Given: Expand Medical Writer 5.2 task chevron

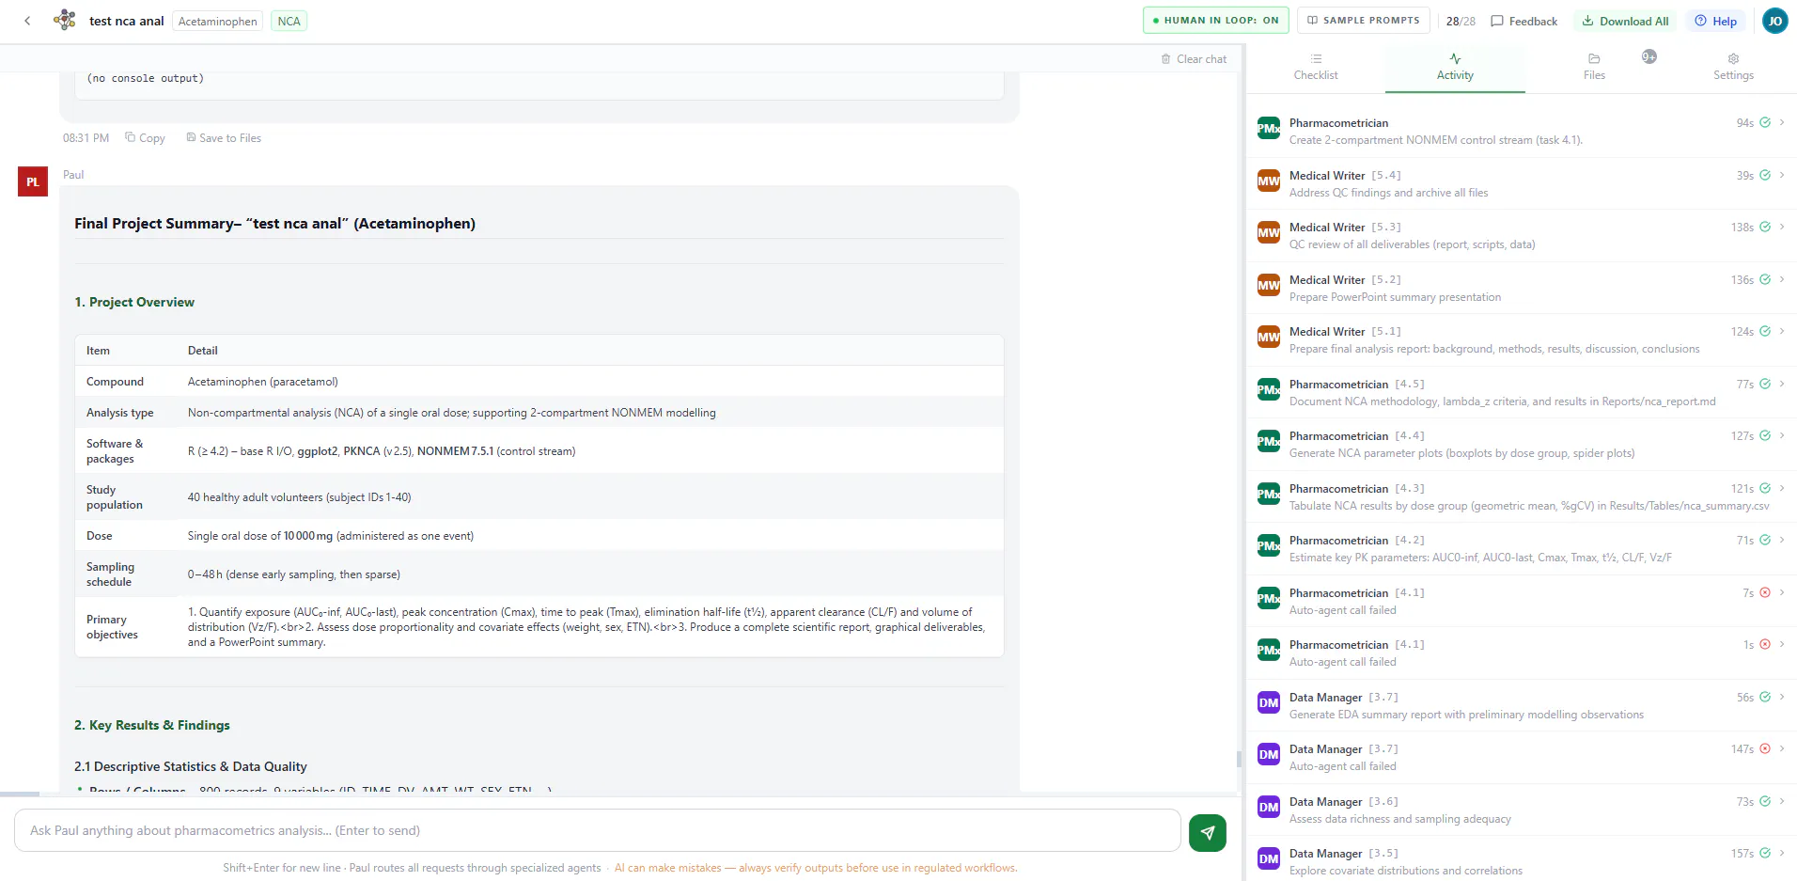Looking at the screenshot, I should point(1781,279).
